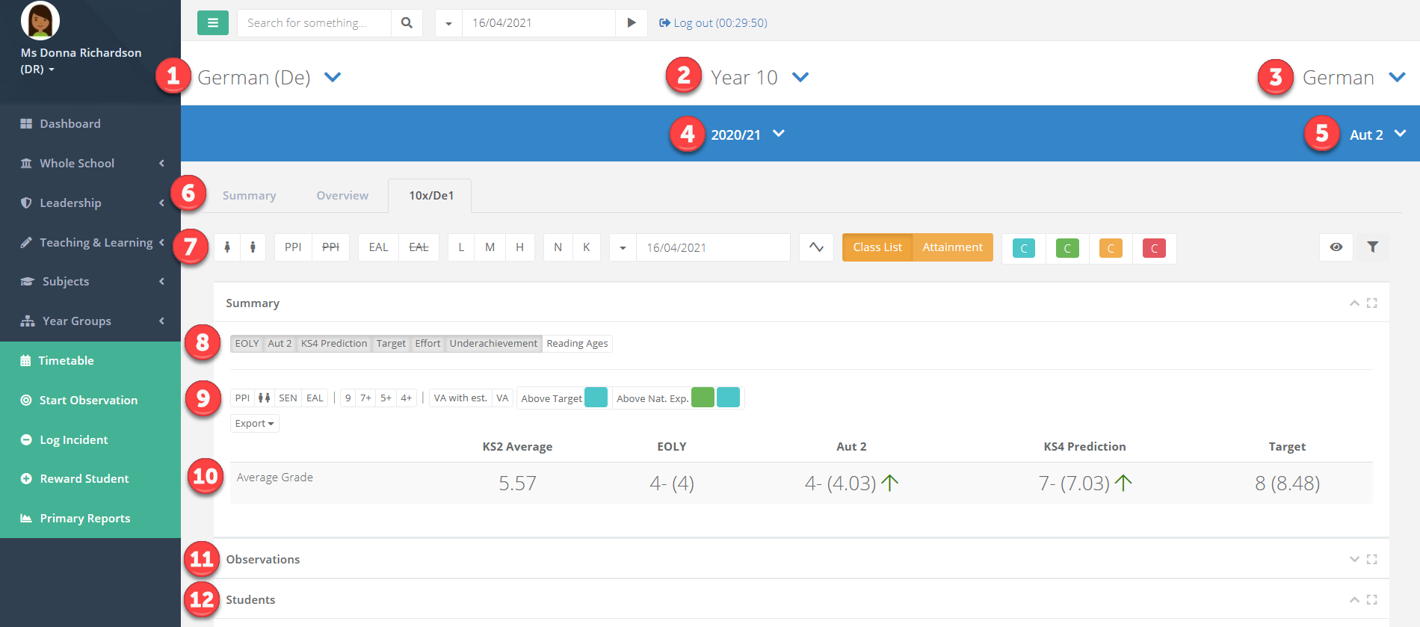Click the play arrow next to the date

[x=632, y=23]
